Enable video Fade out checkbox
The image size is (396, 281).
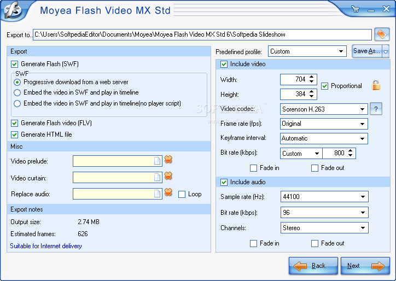(315, 168)
